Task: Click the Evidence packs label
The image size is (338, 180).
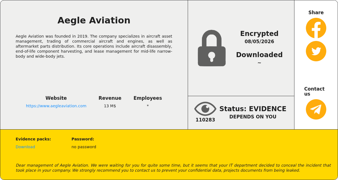Action: tap(33, 139)
